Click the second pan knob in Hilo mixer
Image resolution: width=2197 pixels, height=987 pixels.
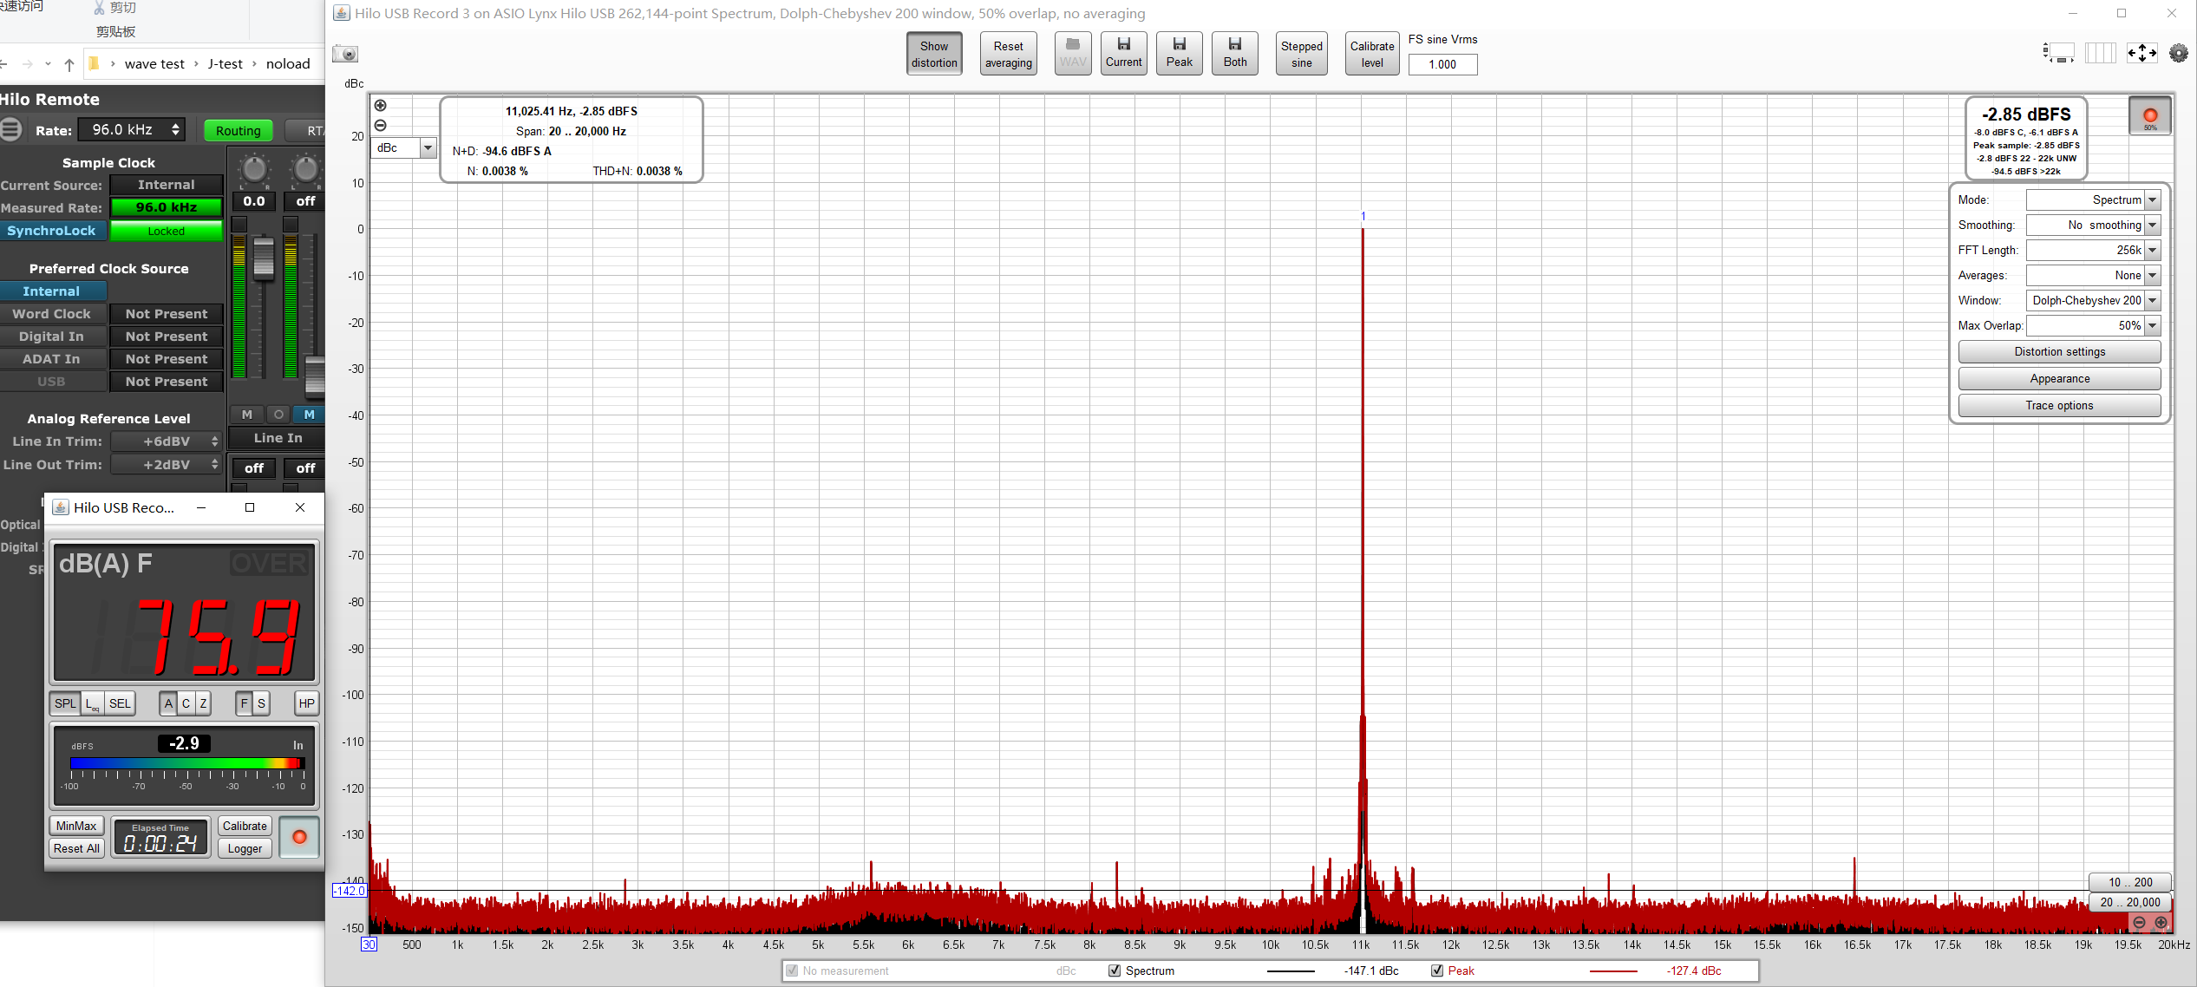pos(306,169)
